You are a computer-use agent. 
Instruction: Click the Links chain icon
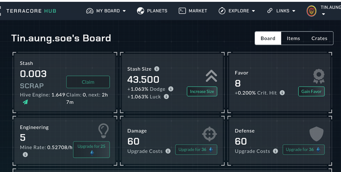tap(270, 11)
